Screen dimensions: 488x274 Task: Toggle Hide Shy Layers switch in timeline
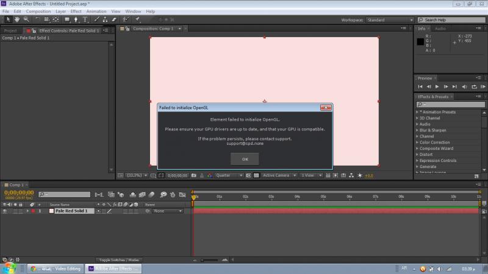[x=132, y=195]
